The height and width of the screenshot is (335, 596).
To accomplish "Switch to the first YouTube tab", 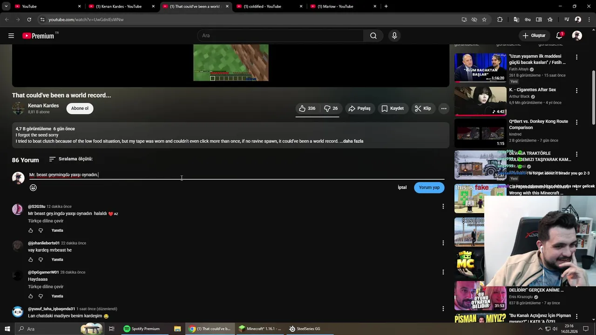I will pyautogui.click(x=48, y=7).
